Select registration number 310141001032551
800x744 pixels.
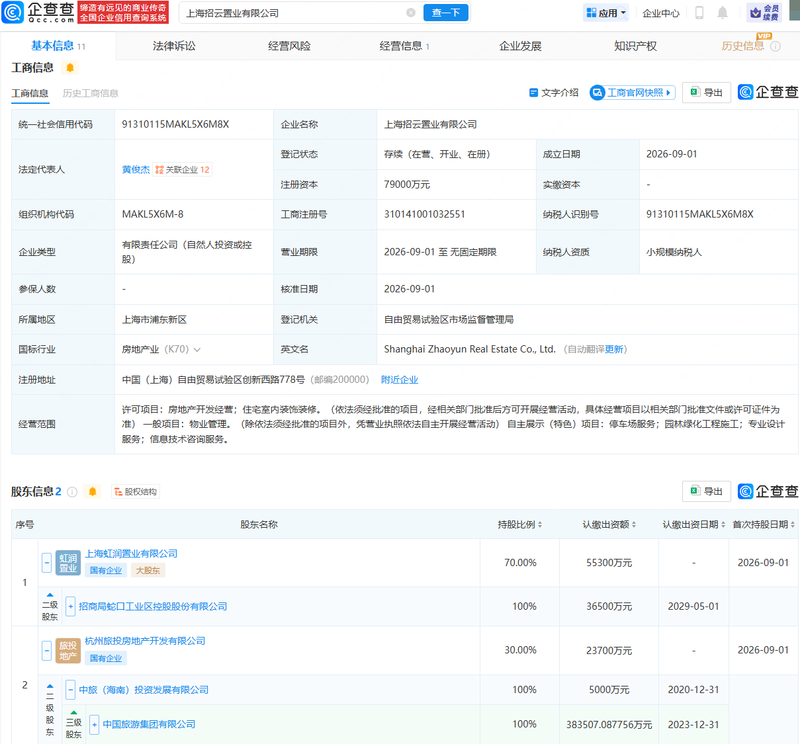(x=424, y=214)
